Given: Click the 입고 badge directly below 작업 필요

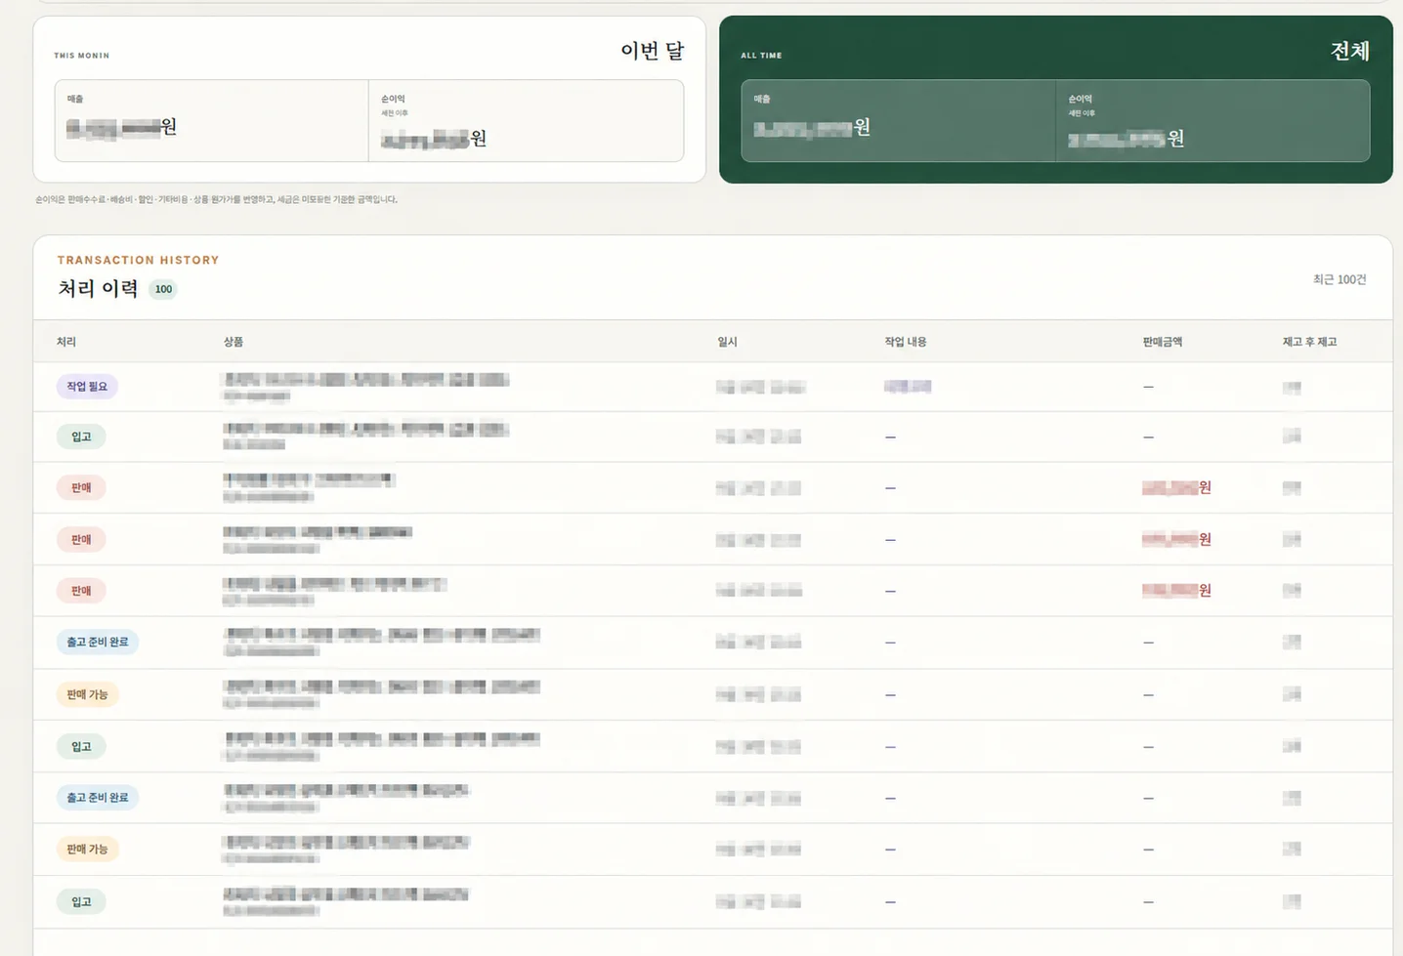Looking at the screenshot, I should coord(81,436).
